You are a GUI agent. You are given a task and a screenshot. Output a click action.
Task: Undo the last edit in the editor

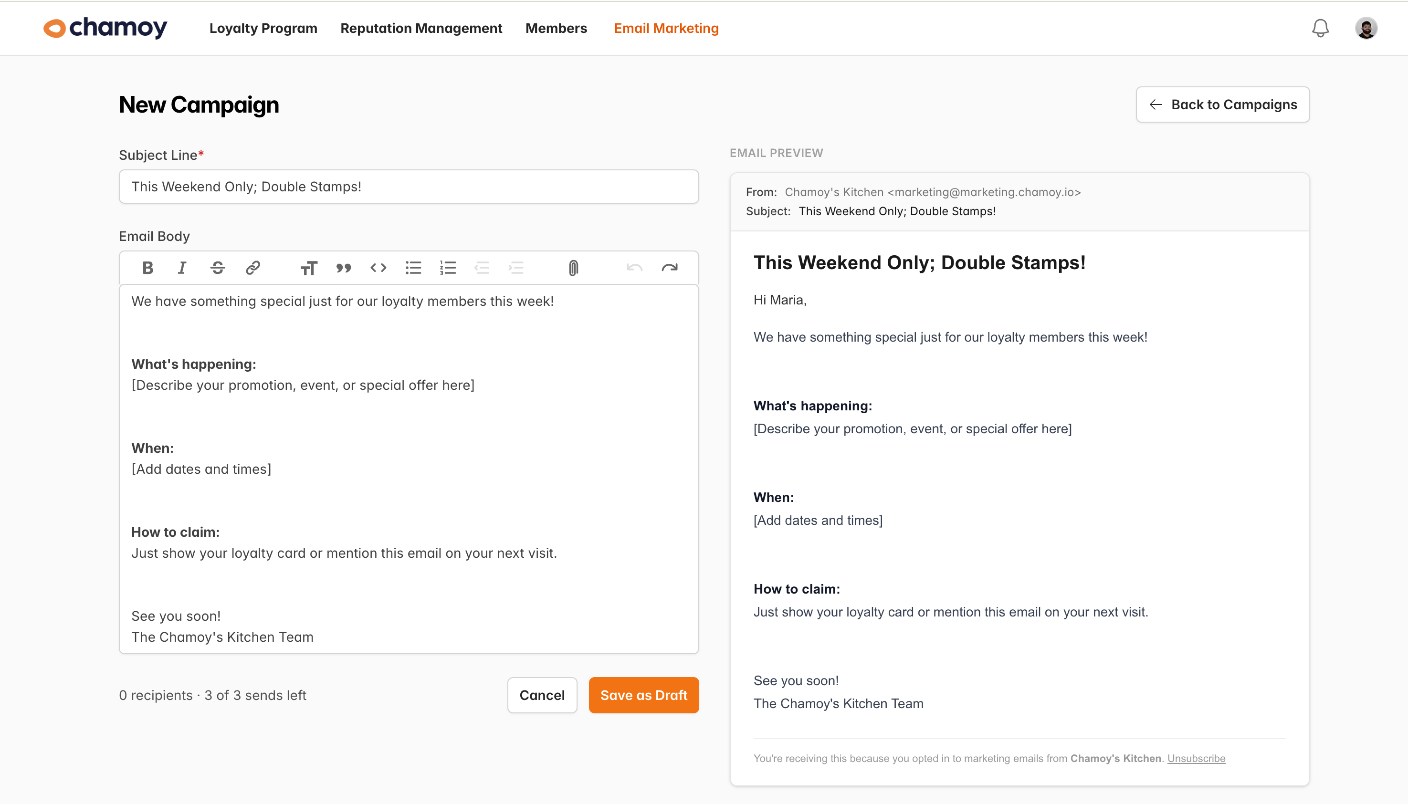pos(634,268)
